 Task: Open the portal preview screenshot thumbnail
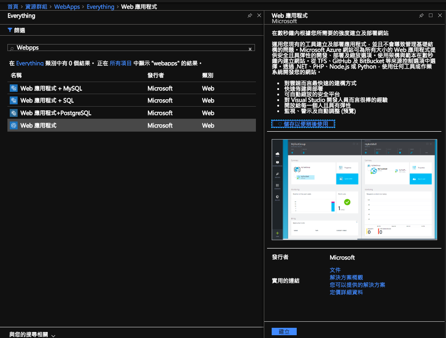pos(354,190)
